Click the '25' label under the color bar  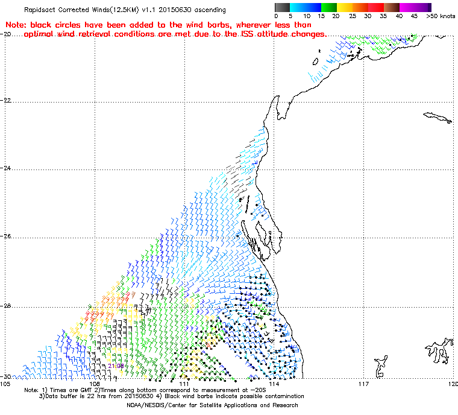(353, 16)
